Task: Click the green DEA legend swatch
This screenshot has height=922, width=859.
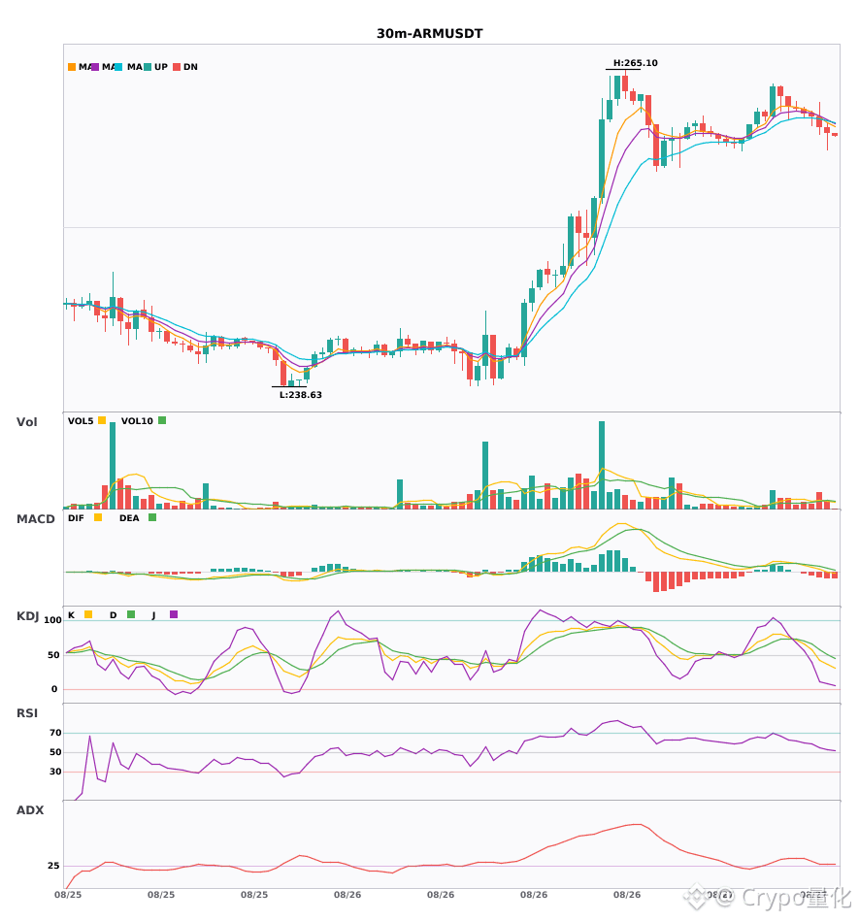Action: pyautogui.click(x=152, y=517)
